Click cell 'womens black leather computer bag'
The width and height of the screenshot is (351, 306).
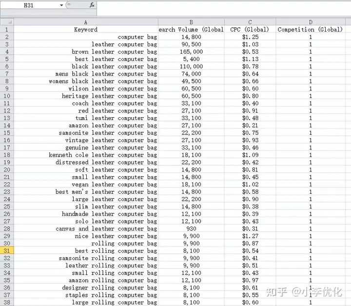[x=86, y=81]
